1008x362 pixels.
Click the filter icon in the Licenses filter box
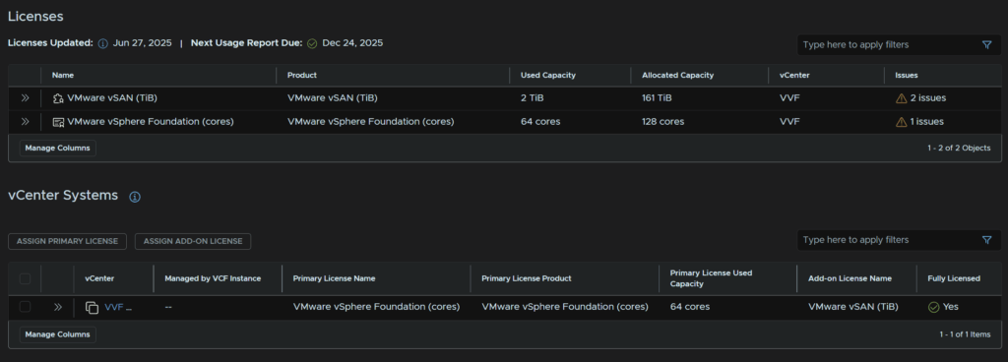[986, 45]
